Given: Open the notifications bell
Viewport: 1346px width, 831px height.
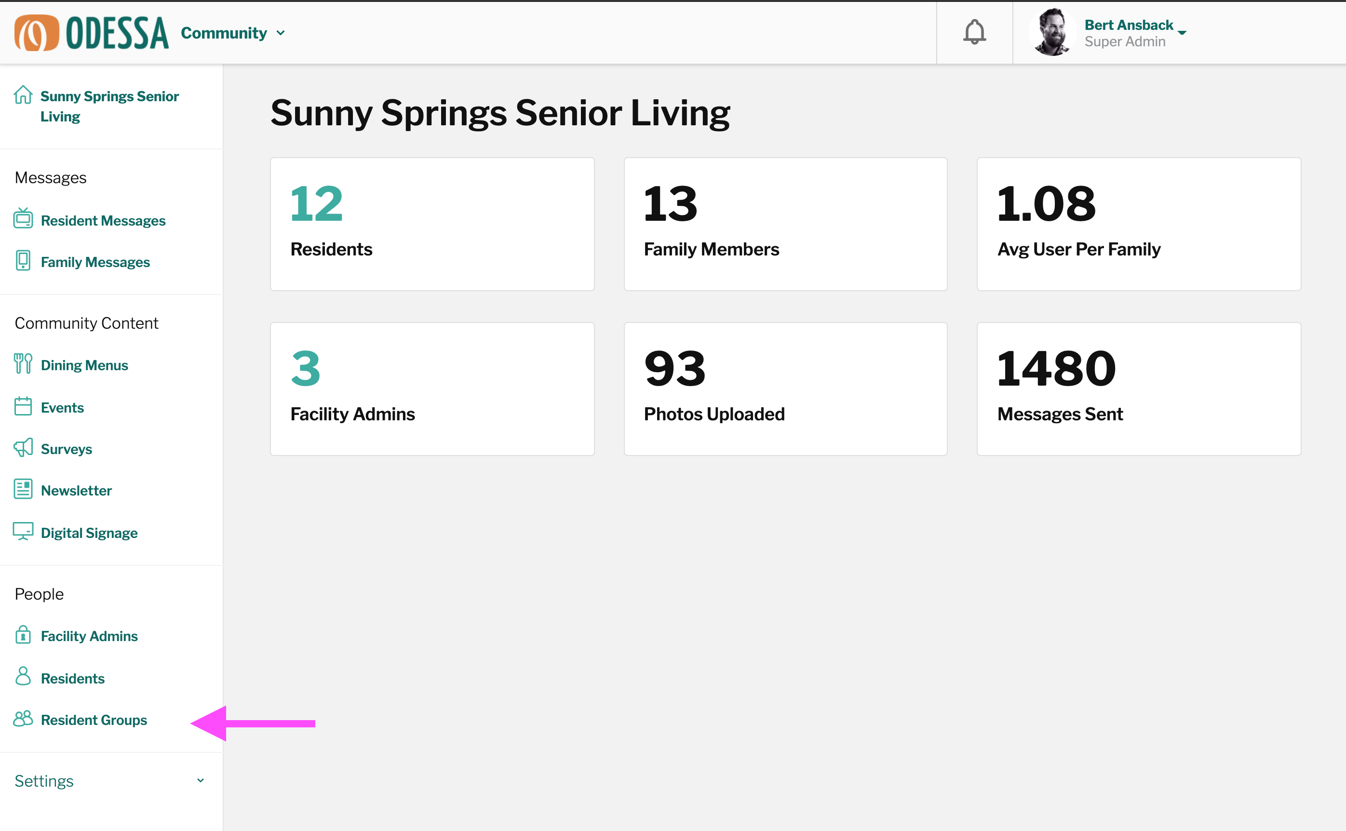Looking at the screenshot, I should [974, 32].
